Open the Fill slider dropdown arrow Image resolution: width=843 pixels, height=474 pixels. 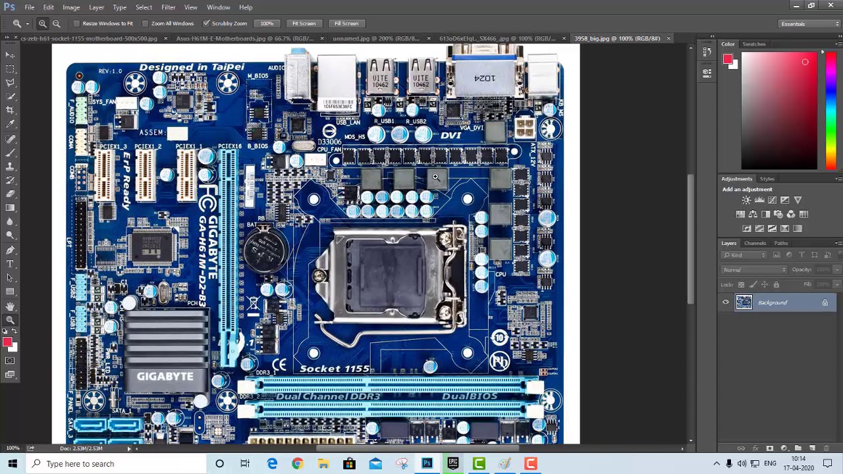pos(837,284)
